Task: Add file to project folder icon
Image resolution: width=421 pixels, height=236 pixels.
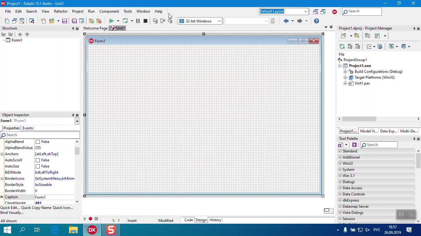Action: click(91, 21)
